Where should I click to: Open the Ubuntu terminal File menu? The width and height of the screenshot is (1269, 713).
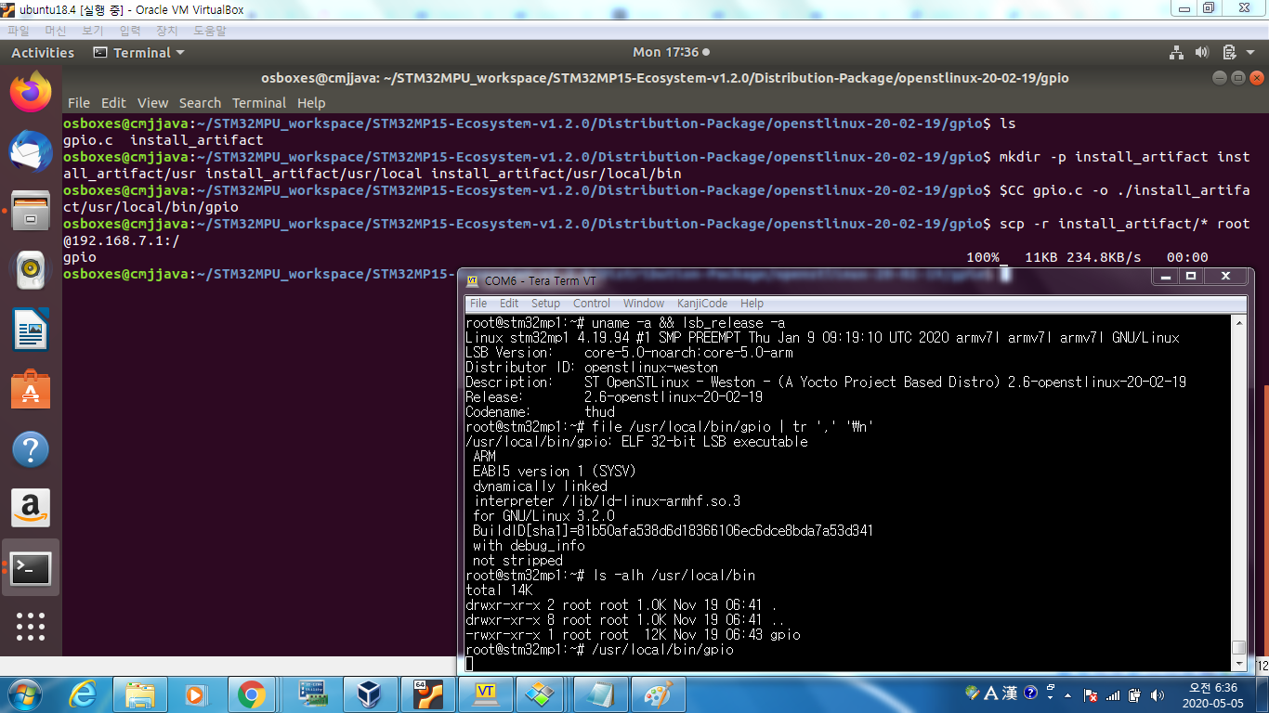[79, 103]
